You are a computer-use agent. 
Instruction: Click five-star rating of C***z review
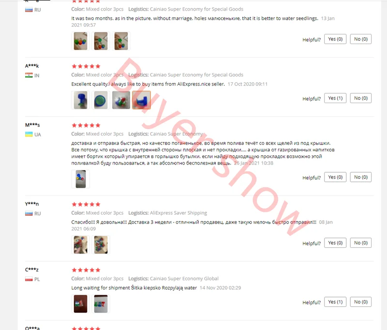[86, 270]
